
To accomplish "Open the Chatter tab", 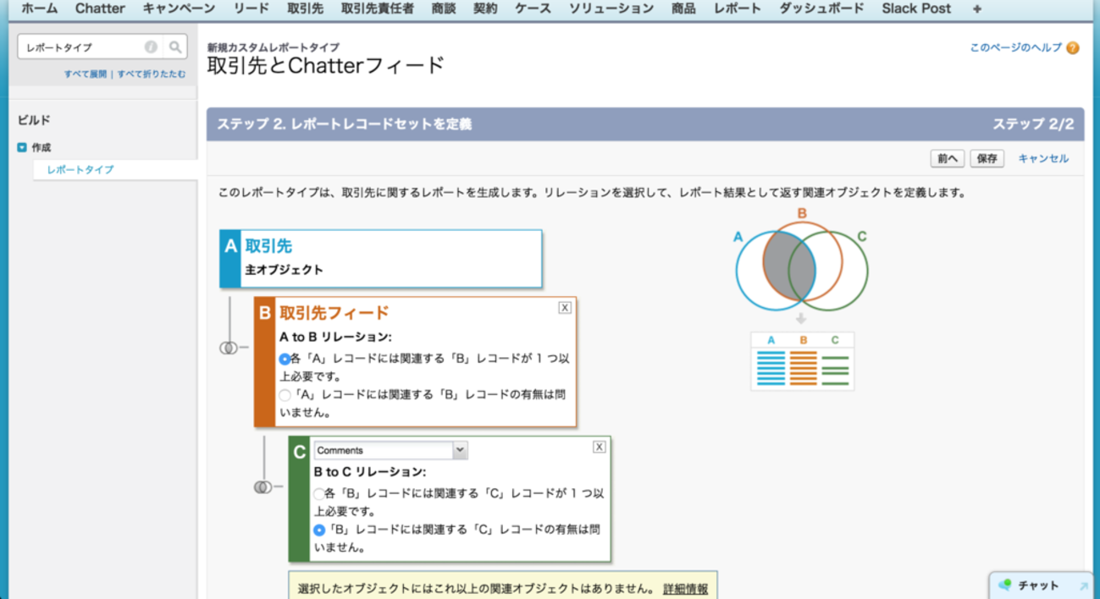I will (100, 8).
